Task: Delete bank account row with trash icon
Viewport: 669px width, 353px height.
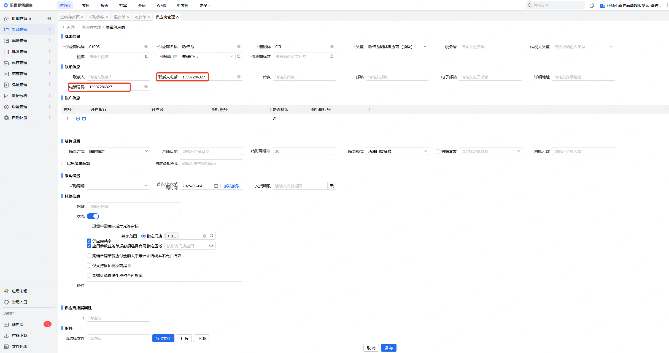Action: 84,119
